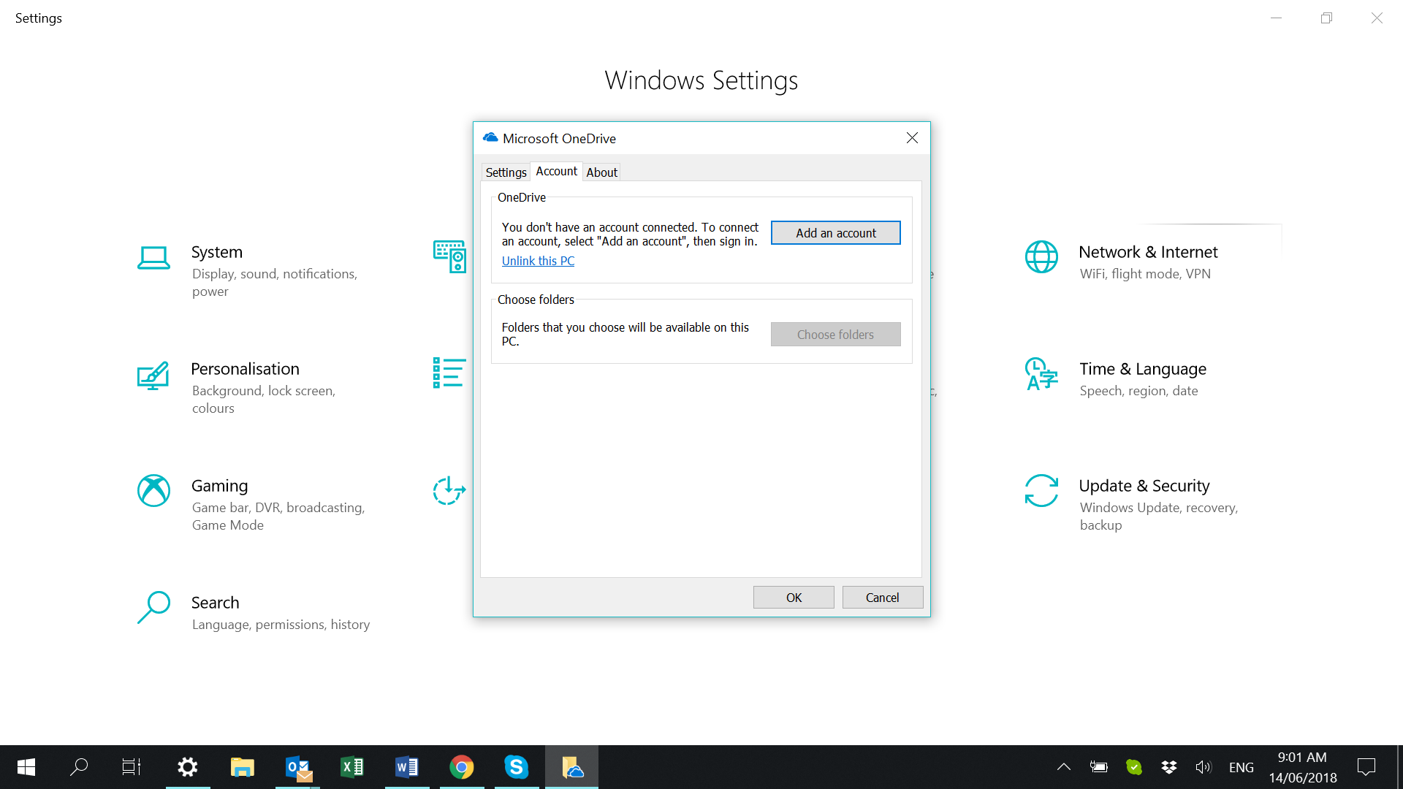The width and height of the screenshot is (1403, 789).
Task: Open Windows Start menu
Action: [26, 767]
